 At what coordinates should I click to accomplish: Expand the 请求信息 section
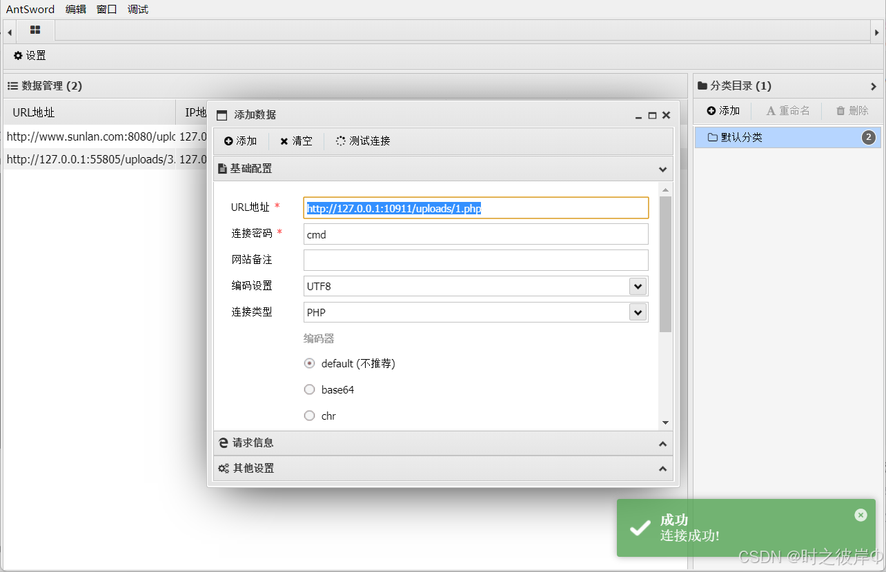[x=443, y=443]
